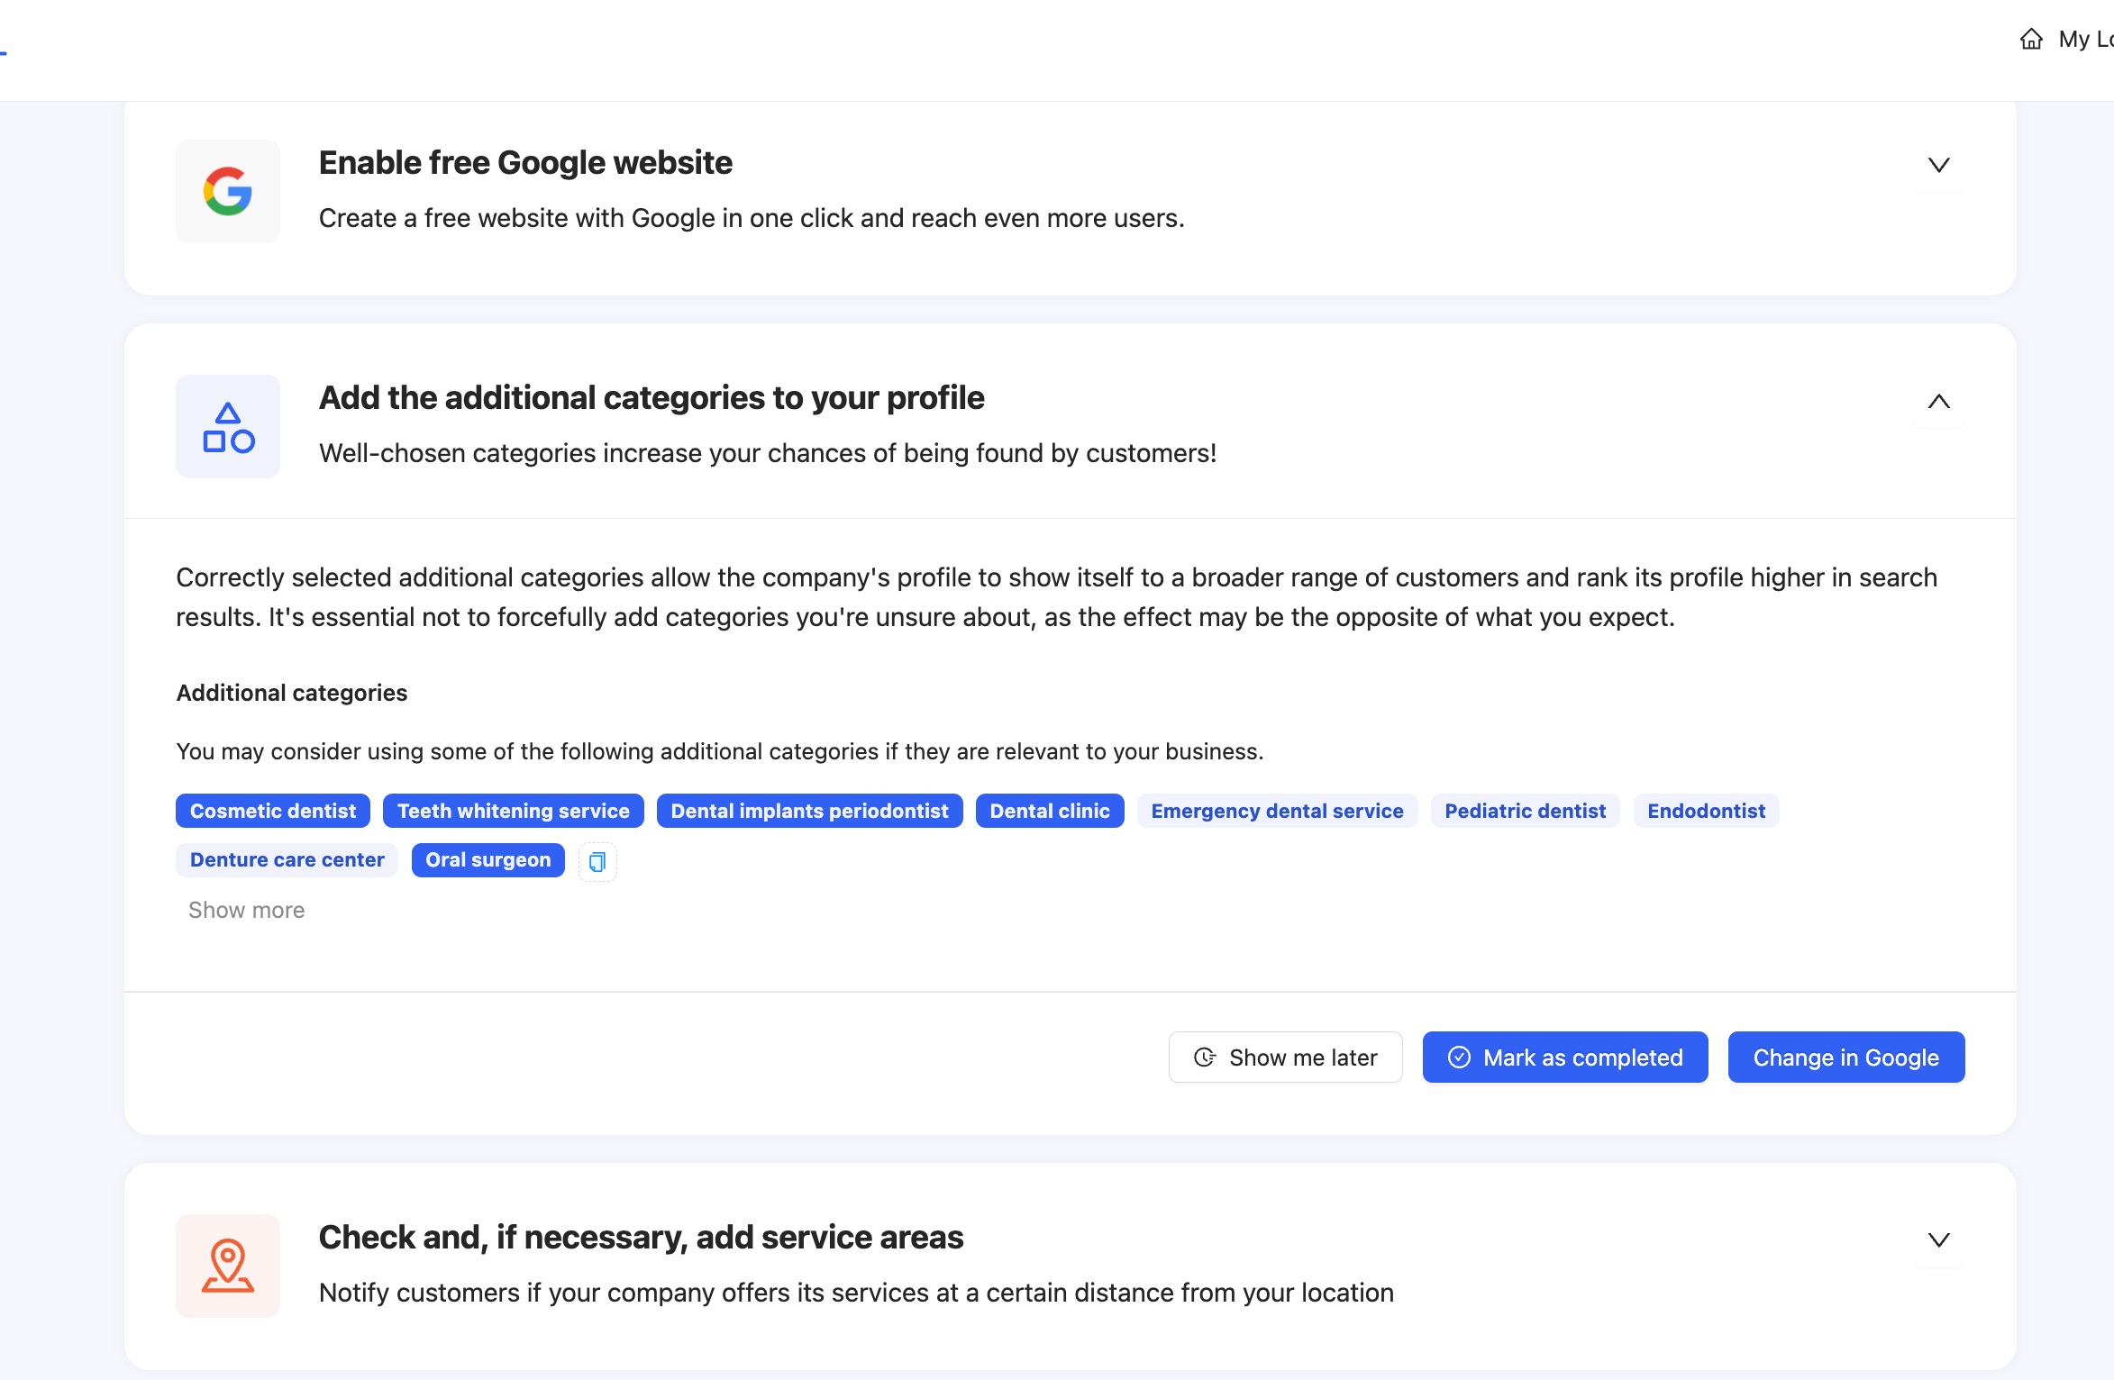Toggle the Oral surgeon category chip
2114x1380 pixels.
[x=487, y=859]
